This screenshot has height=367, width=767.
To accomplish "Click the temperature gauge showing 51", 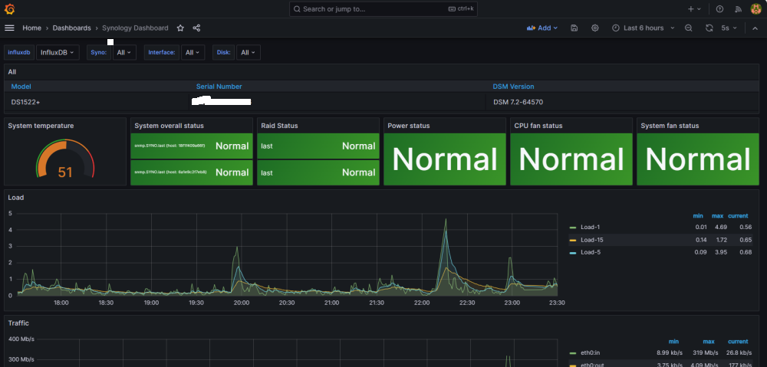I will point(65,159).
